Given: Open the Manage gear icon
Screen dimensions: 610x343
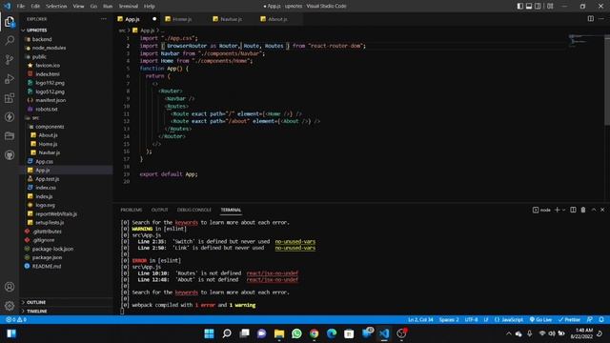Looking at the screenshot, I should [x=10, y=306].
